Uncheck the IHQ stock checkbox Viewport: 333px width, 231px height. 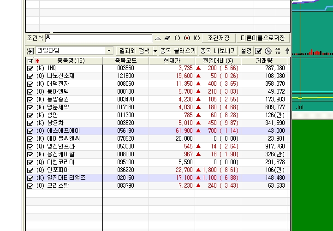tap(30, 68)
